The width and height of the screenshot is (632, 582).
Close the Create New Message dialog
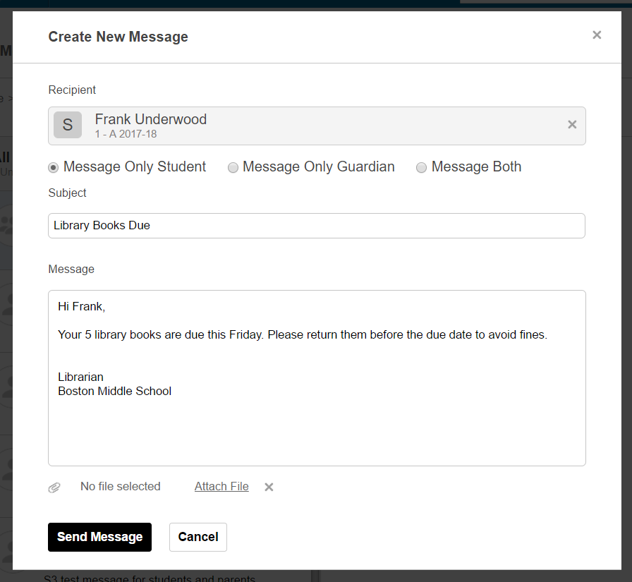click(x=597, y=35)
